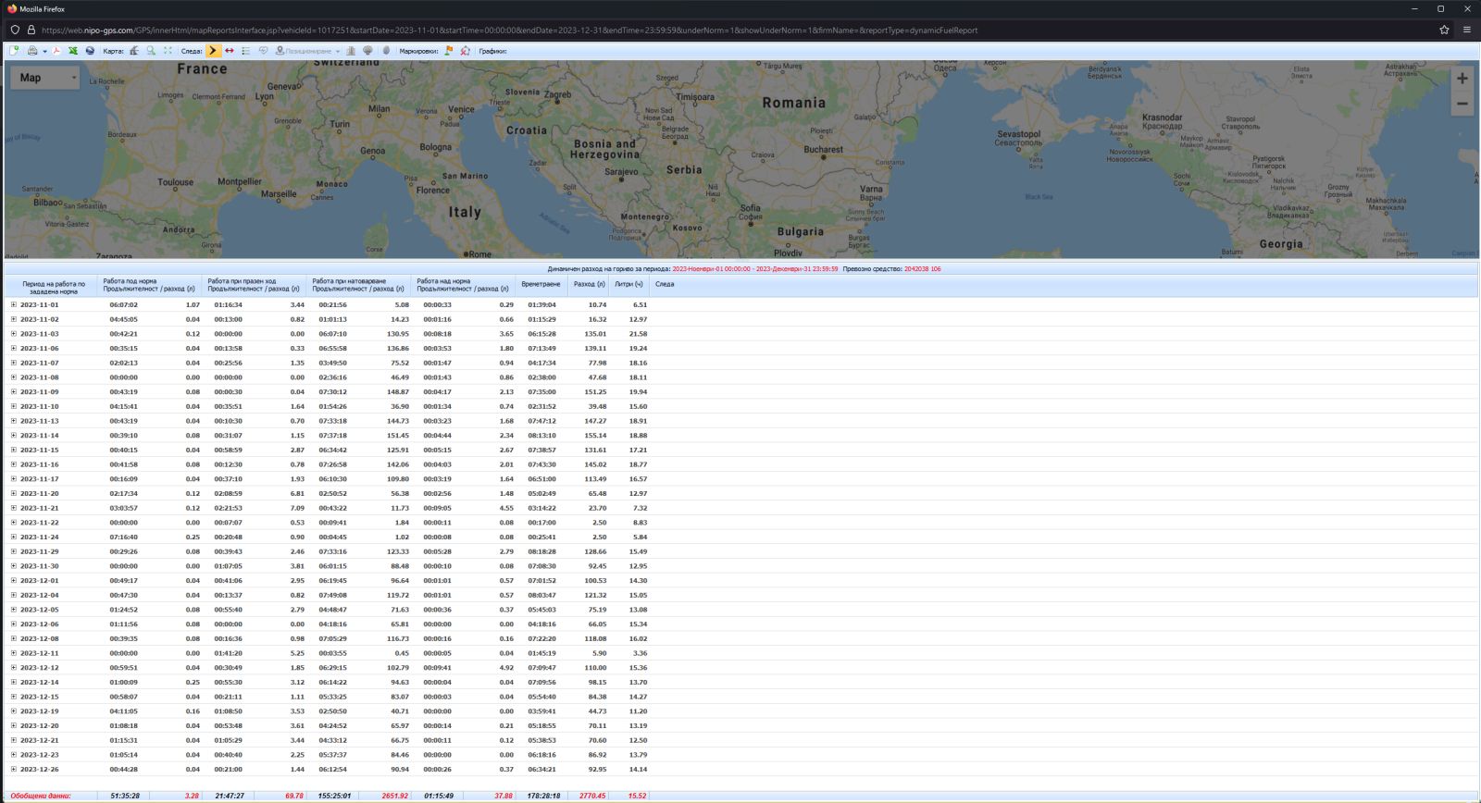Expand the 2023-11-09 row
The image size is (1481, 803).
tap(14, 392)
